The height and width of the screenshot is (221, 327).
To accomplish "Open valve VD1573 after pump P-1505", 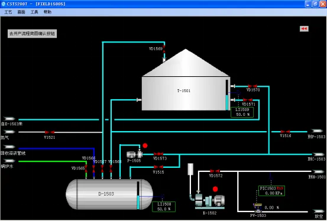I will pyautogui.click(x=158, y=154).
